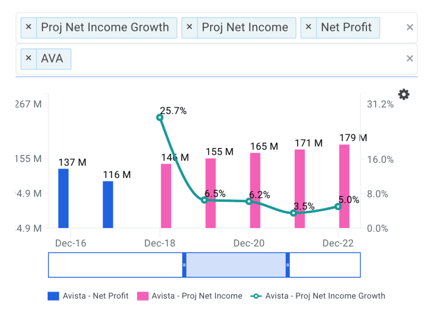Remove the Net Profit metric tag
The image size is (440, 315).
click(x=308, y=27)
